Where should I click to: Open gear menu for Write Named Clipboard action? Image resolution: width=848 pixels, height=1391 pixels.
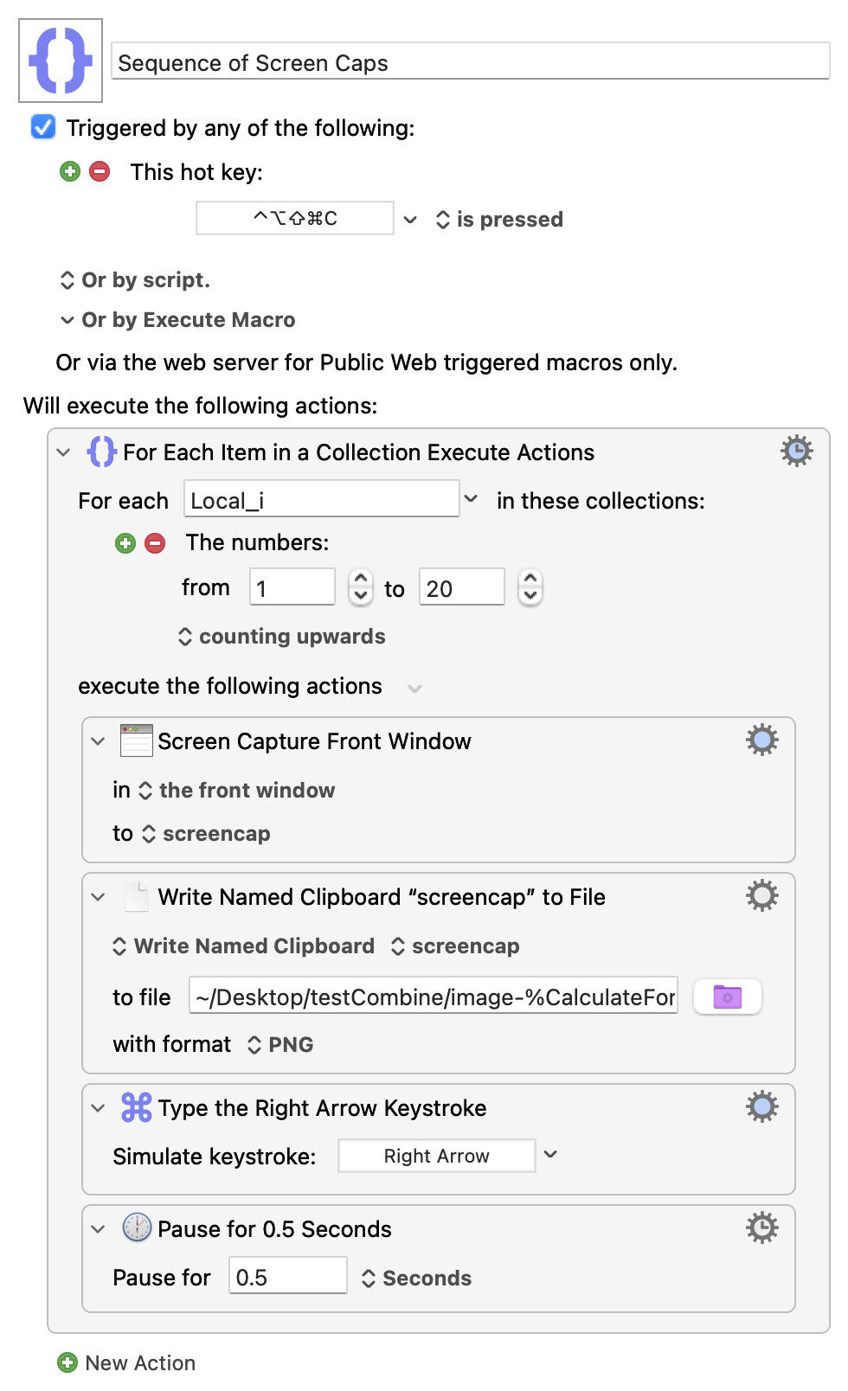(x=761, y=895)
